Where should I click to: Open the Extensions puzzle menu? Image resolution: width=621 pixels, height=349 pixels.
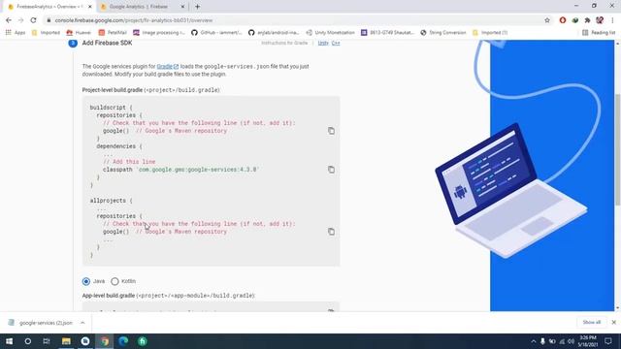[587, 20]
